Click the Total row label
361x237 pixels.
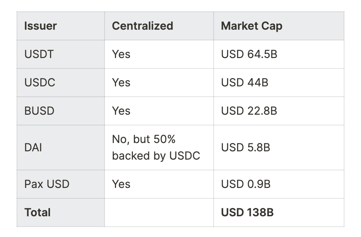point(38,212)
